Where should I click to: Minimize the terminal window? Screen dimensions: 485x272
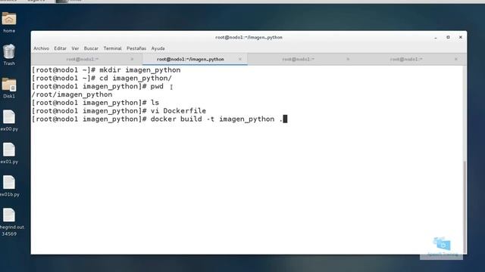pyautogui.click(x=436, y=37)
